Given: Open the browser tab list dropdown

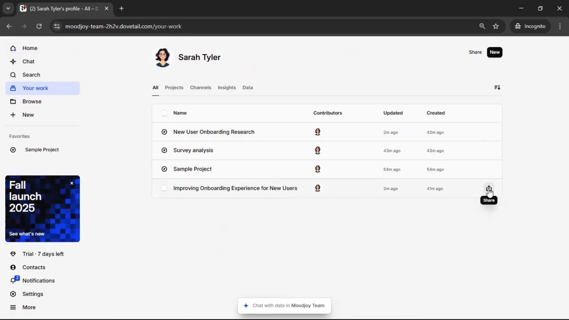Looking at the screenshot, I should click(x=8, y=8).
